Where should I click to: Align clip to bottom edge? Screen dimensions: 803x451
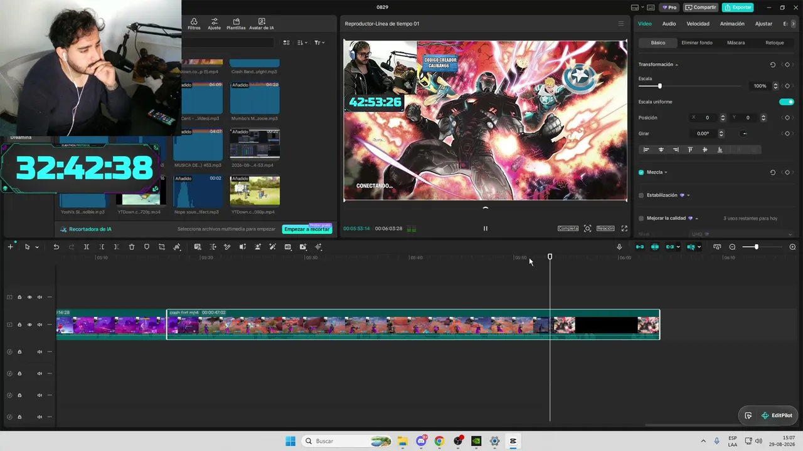point(720,150)
